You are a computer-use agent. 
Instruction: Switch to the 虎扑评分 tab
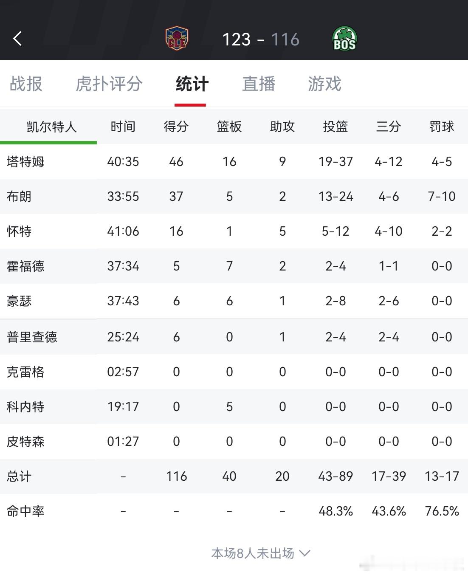(x=109, y=84)
